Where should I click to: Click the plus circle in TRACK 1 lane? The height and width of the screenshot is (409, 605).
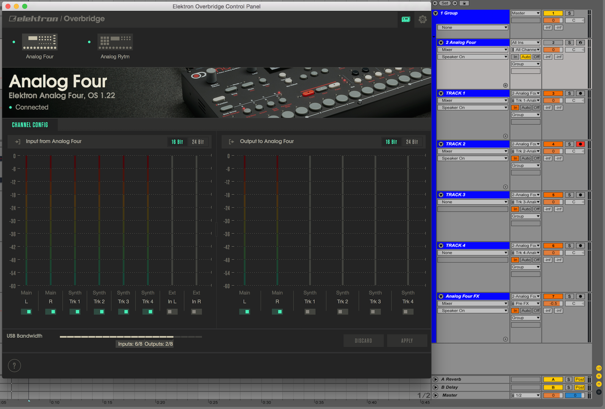coord(505,136)
